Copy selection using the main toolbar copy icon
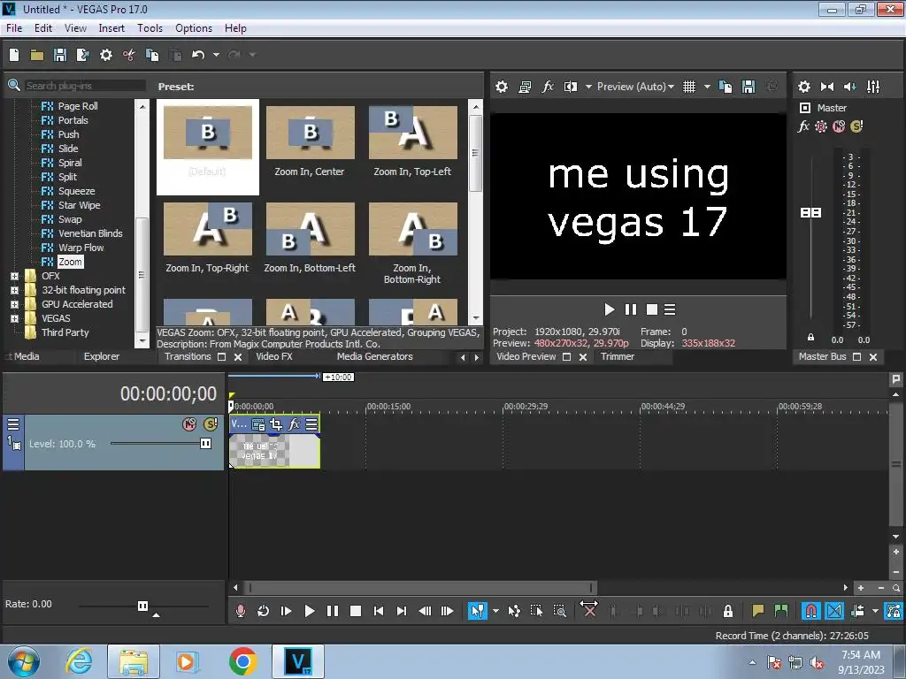The width and height of the screenshot is (906, 679). [x=152, y=55]
